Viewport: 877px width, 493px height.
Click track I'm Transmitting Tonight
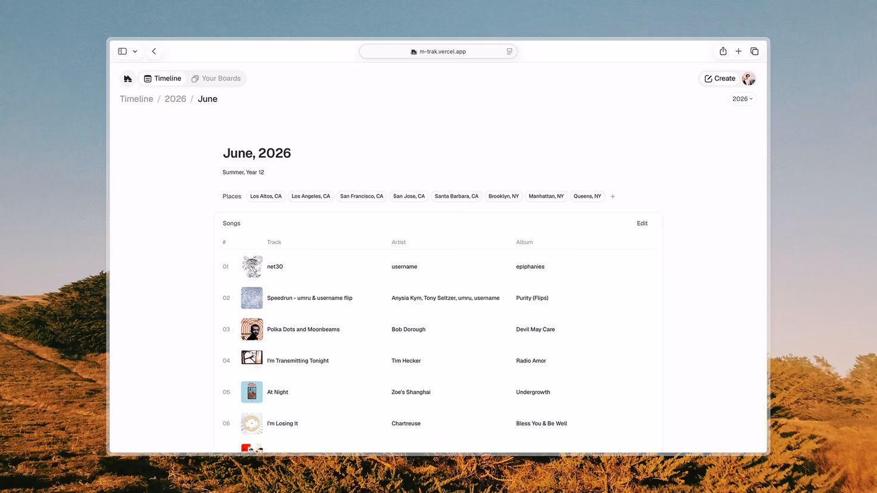pos(298,361)
